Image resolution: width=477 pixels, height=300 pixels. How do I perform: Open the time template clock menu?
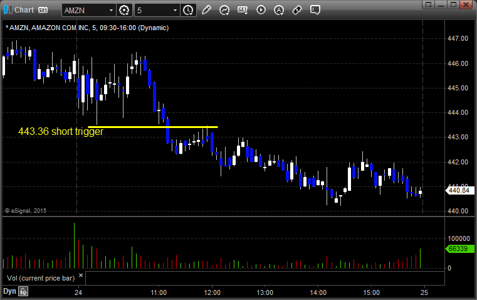188,10
